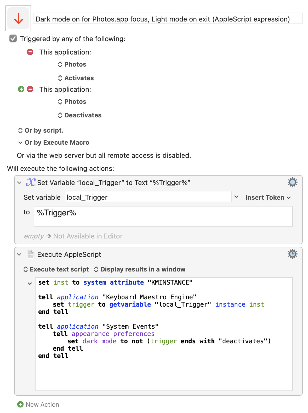Collapse the Set Variable action
This screenshot has width=308, height=413.
click(19, 183)
